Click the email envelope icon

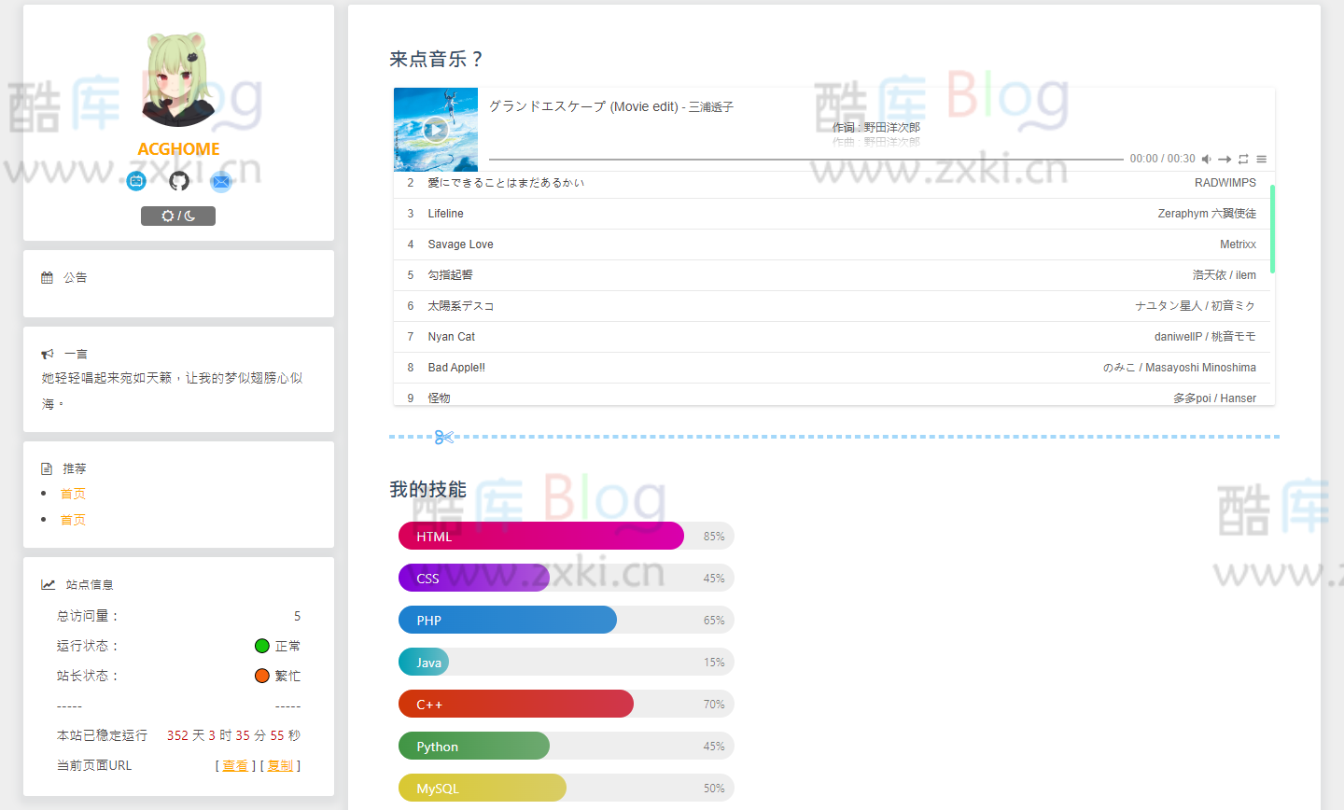(x=221, y=181)
